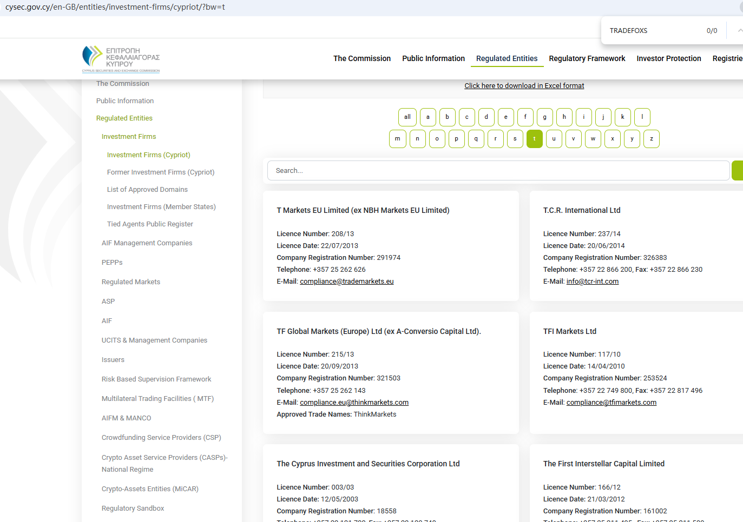Expand Investment Firms in sidebar
The width and height of the screenshot is (743, 522).
click(129, 137)
